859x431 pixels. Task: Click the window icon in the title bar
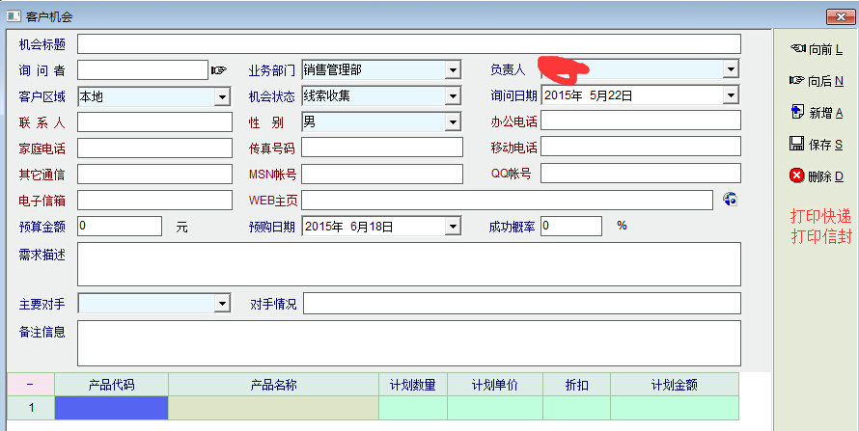[14, 16]
